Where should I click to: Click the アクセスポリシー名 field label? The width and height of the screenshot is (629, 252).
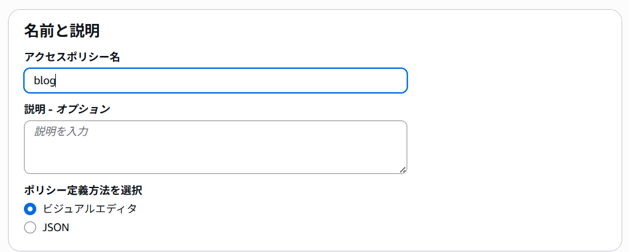72,57
